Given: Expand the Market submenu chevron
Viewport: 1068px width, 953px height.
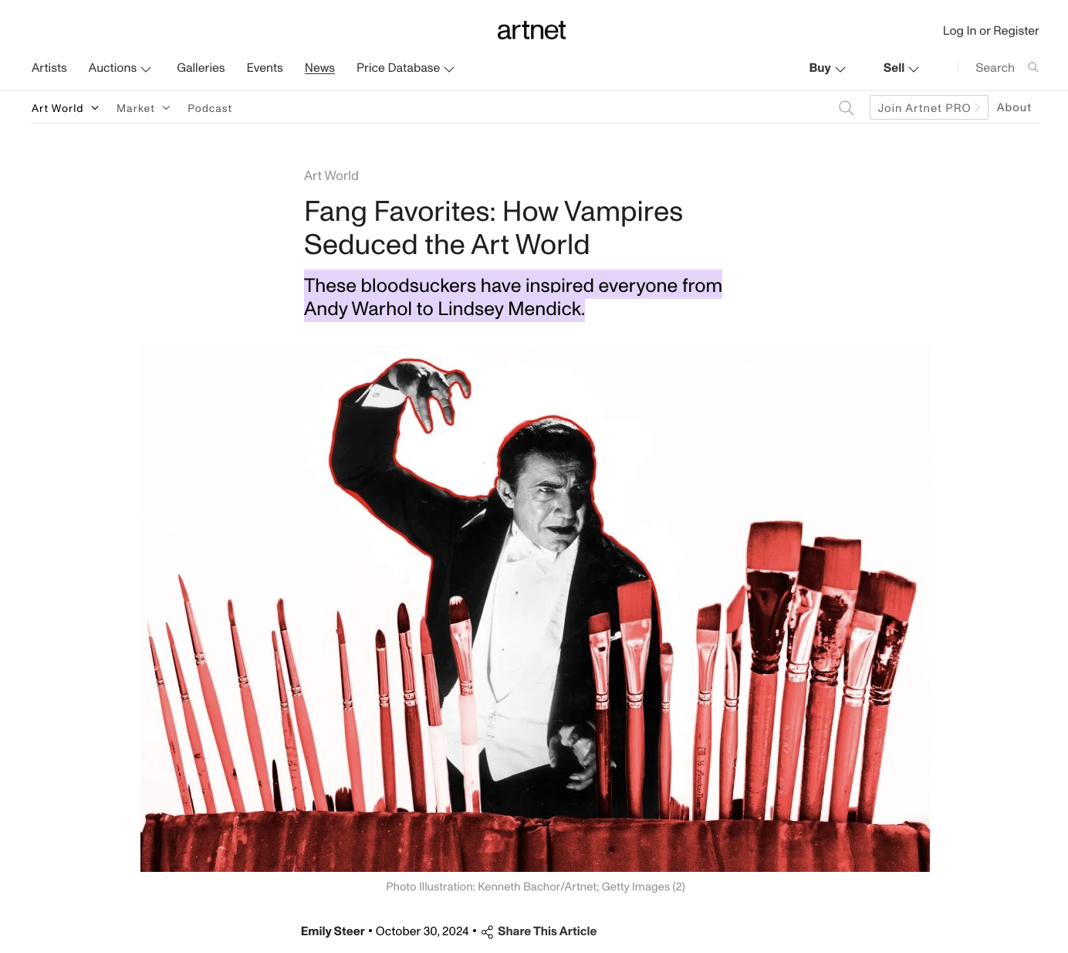Looking at the screenshot, I should tap(166, 108).
